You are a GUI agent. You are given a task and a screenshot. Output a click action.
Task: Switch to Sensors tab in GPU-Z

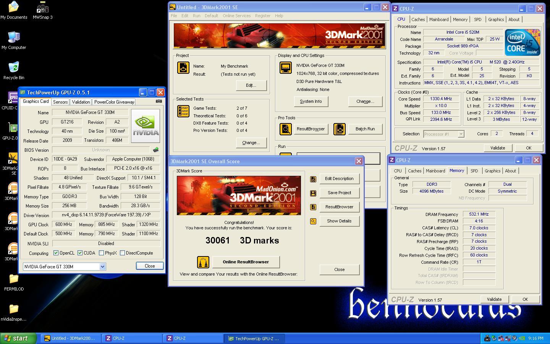pyautogui.click(x=60, y=102)
